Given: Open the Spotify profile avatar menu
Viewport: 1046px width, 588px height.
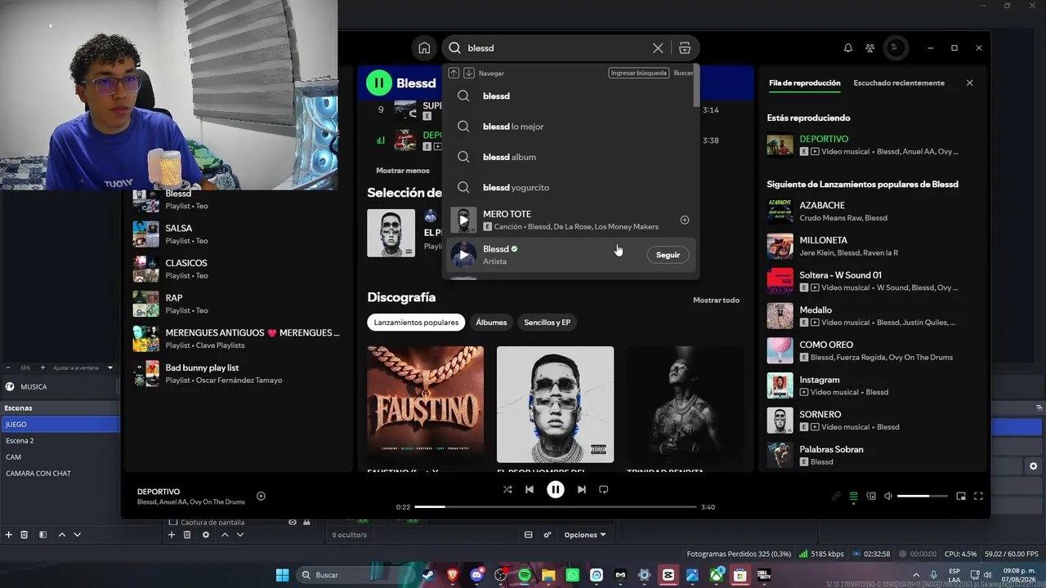Looking at the screenshot, I should (896, 48).
